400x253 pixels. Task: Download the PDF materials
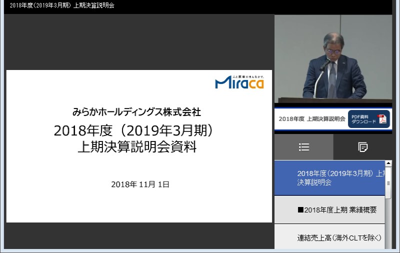[x=369, y=119]
